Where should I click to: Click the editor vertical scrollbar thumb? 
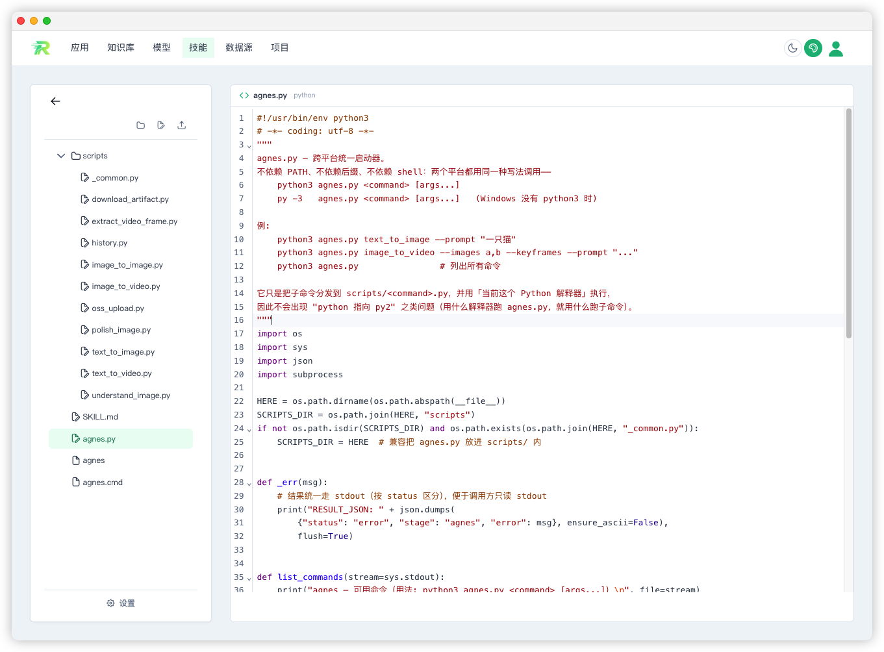(849, 223)
